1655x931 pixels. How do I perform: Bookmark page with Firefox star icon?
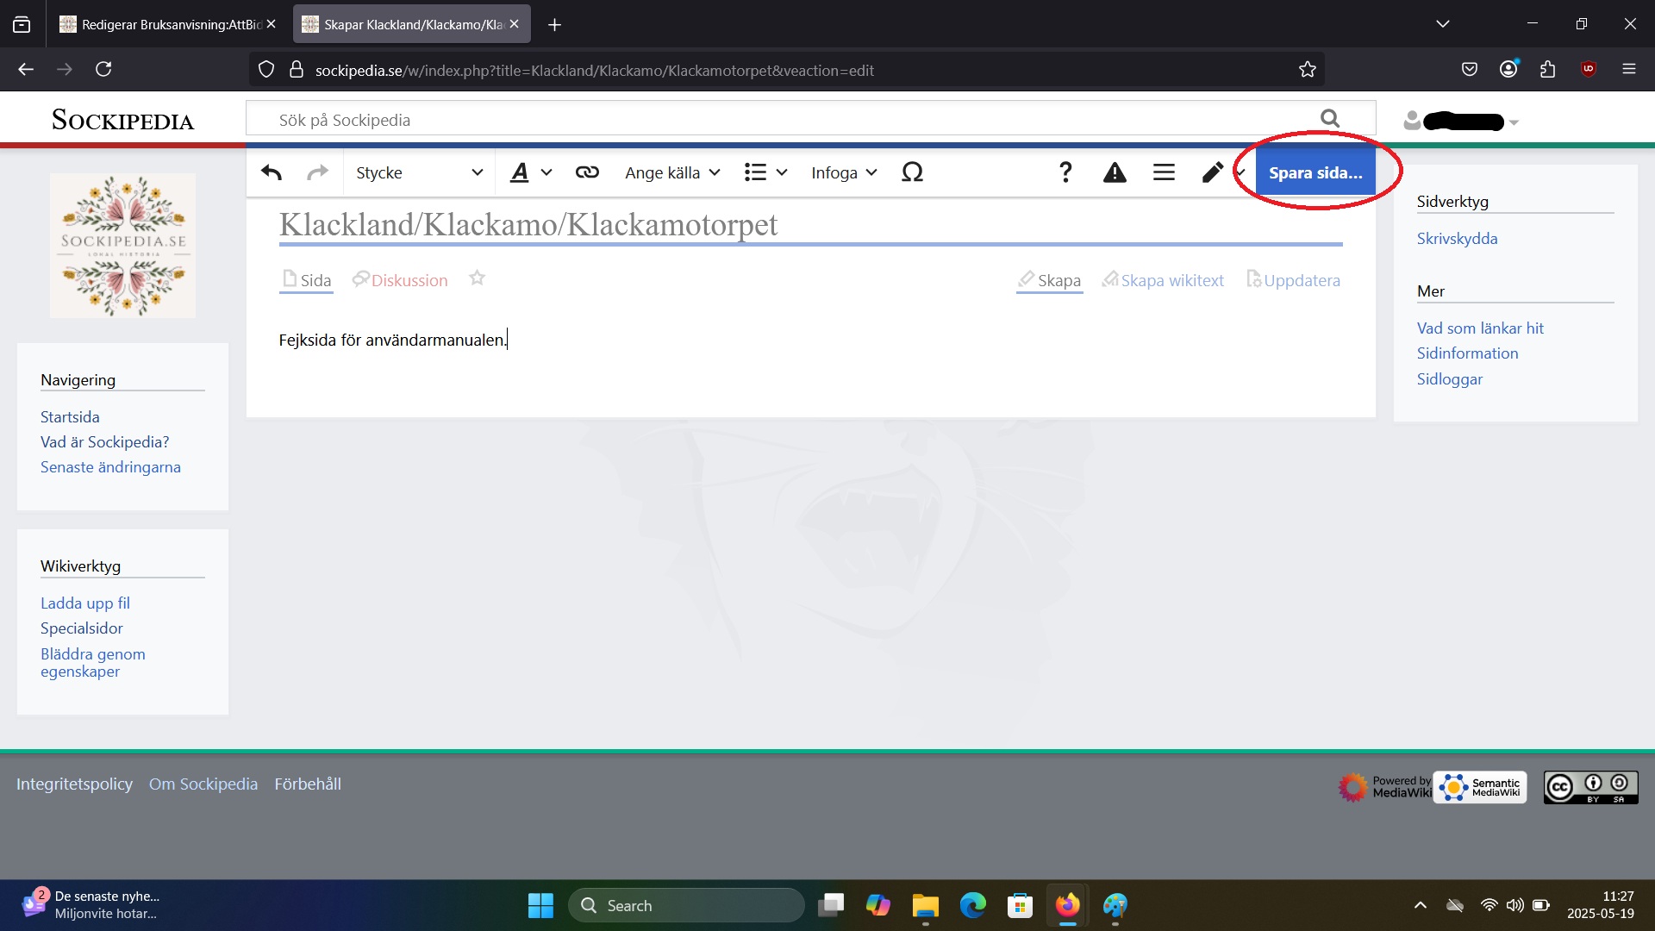coord(1307,70)
